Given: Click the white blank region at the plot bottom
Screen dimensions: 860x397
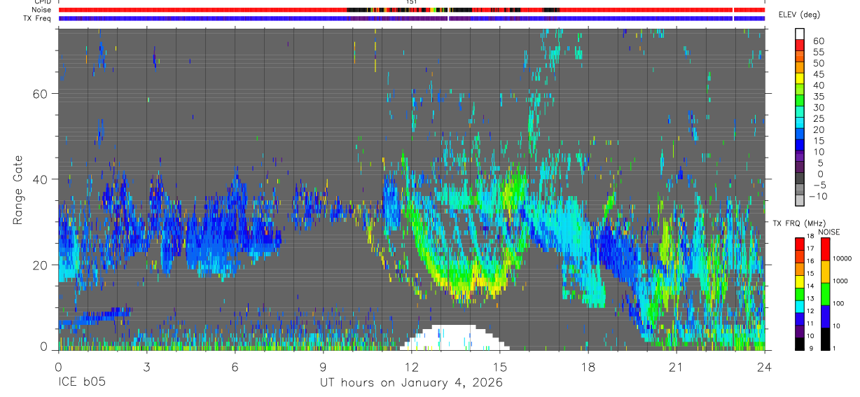Looking at the screenshot, I should point(455,338).
